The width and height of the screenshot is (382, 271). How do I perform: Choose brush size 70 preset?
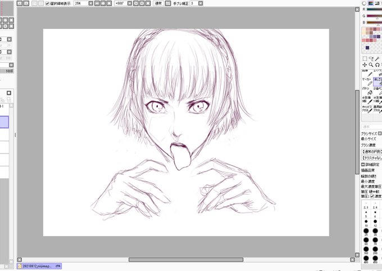[375, 241]
